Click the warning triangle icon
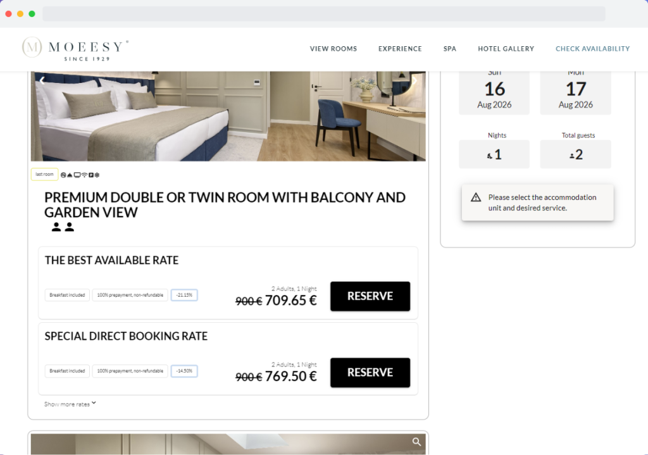 tap(476, 197)
